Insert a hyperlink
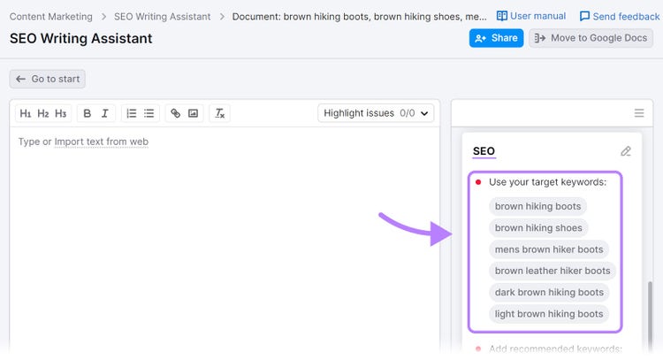The image size is (663, 360). tap(176, 113)
